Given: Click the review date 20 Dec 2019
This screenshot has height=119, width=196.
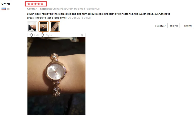Looking at the screenshot, I should pyautogui.click(x=79, y=18).
